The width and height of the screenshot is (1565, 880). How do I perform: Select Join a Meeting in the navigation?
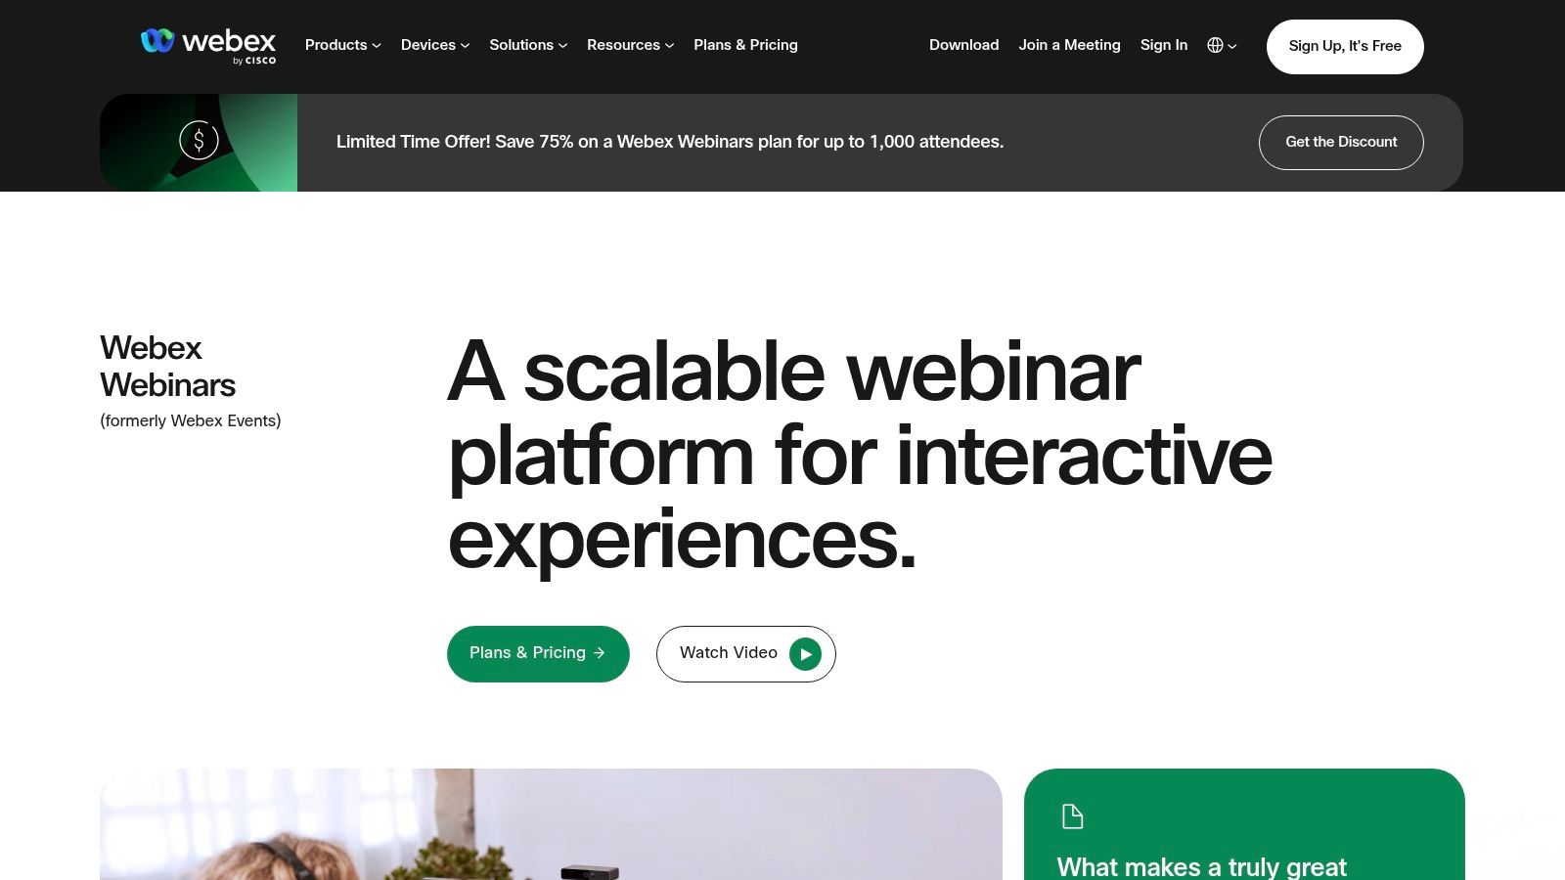(x=1069, y=45)
